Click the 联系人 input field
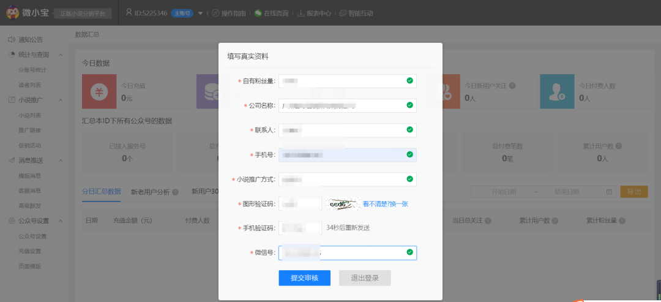This screenshot has height=302, width=661. (x=348, y=130)
